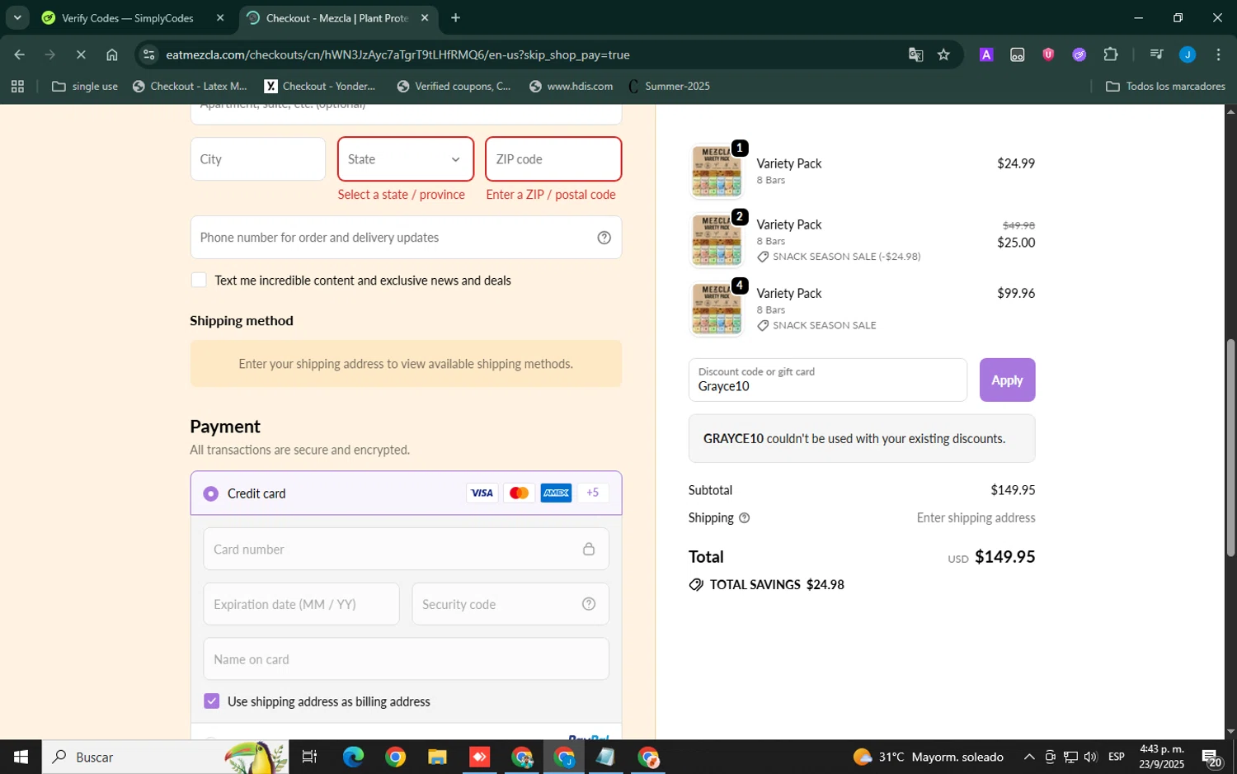1237x774 pixels.
Task: Show the +5 more card types
Action: pyautogui.click(x=593, y=493)
